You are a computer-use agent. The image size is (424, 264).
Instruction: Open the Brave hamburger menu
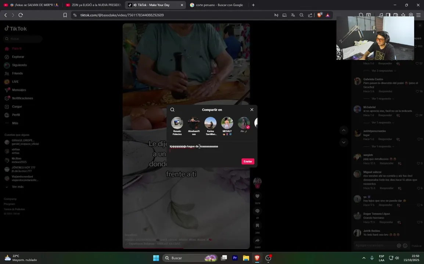[x=418, y=15]
